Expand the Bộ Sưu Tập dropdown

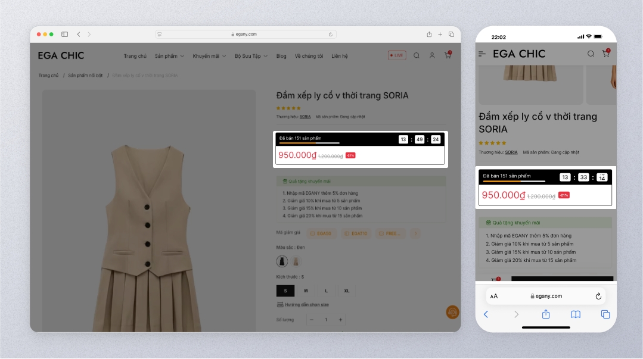(x=251, y=56)
